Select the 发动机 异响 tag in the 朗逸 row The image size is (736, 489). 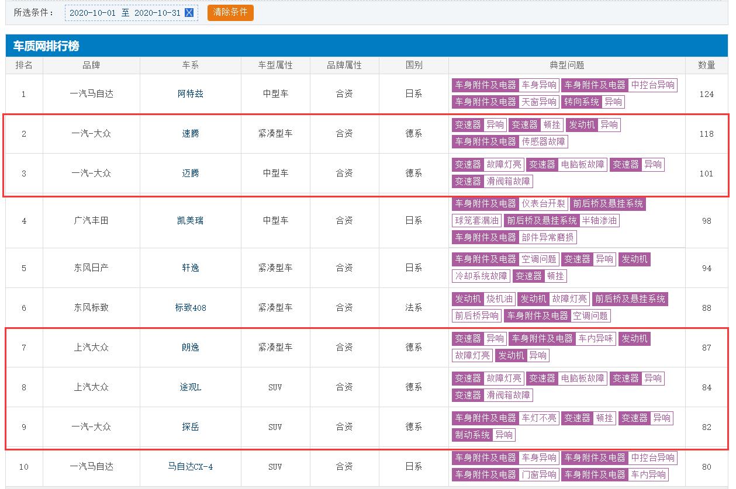[522, 355]
